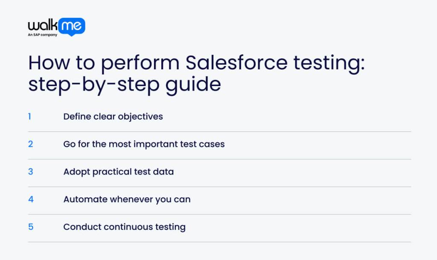Viewport: 437px width, 260px height.
Task: Click the divider line below "Define clear objectives"
Action: pyautogui.click(x=219, y=131)
